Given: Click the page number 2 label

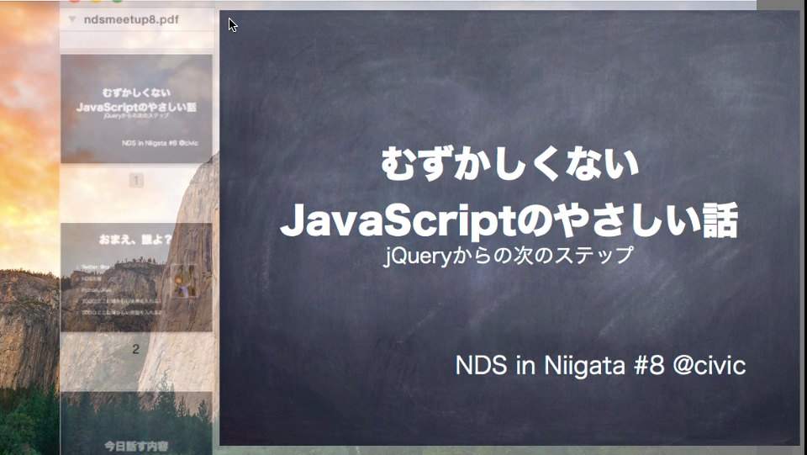Looking at the screenshot, I should point(136,349).
